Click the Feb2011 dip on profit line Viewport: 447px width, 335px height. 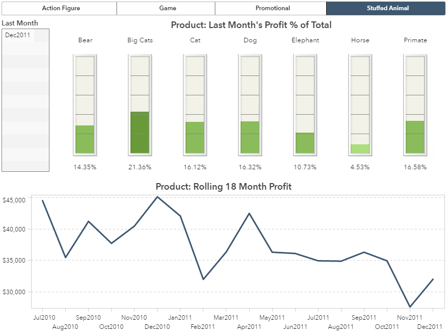203,279
